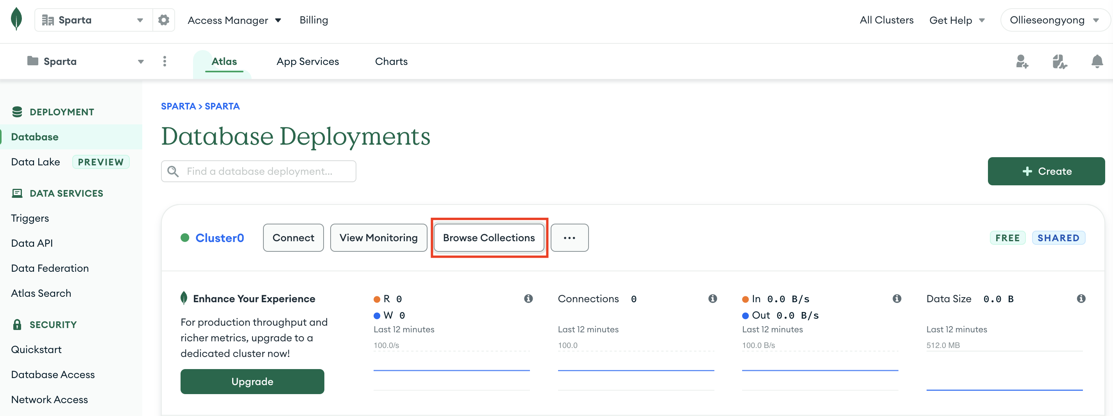Open organization settings gear icon

[x=164, y=20]
